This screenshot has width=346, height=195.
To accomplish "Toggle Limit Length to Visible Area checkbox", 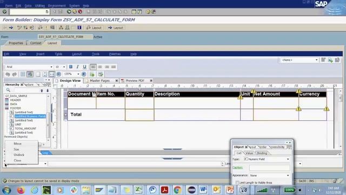I will pyautogui.click(x=237, y=183).
